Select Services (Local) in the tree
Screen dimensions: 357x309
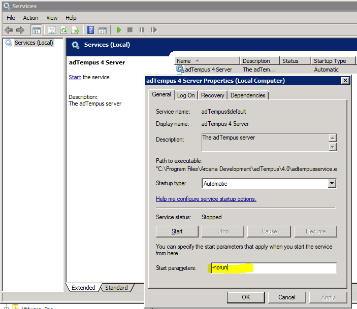34,43
